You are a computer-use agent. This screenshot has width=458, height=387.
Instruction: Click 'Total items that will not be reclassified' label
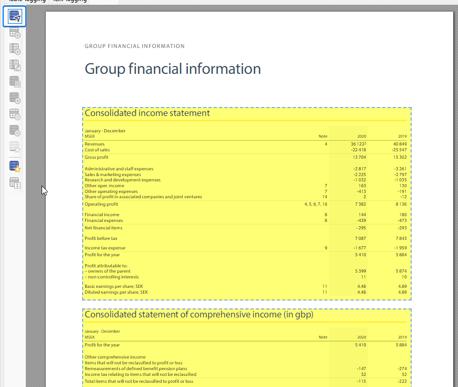coord(139,381)
